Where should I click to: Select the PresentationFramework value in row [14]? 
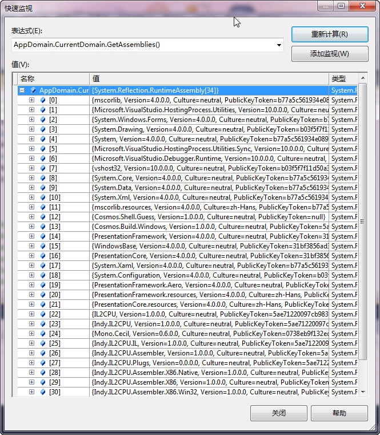pos(209,236)
